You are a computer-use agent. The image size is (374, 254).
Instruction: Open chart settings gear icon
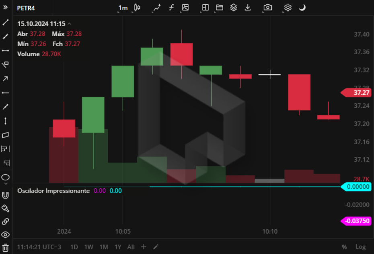pyautogui.click(x=288, y=8)
